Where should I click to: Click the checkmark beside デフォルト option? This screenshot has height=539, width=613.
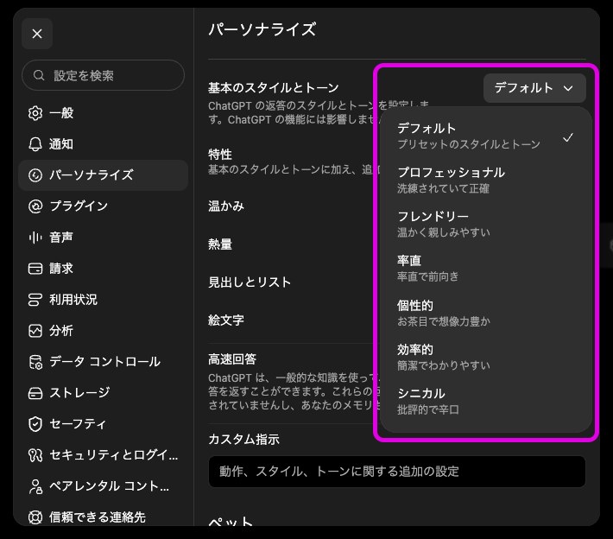pos(567,137)
